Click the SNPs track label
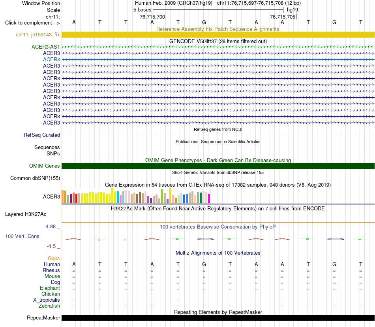 53,153
